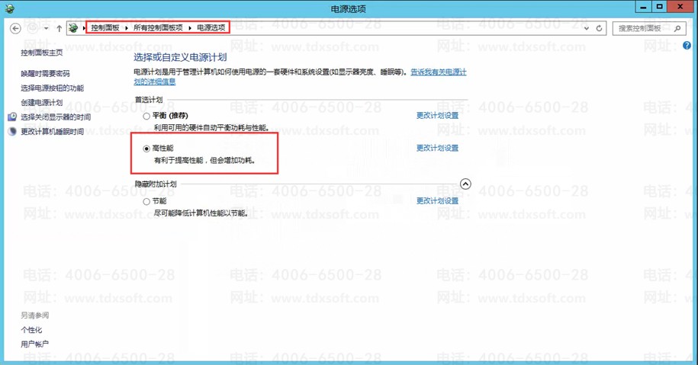698x365 pixels.
Task: Open 更改计划设置 link for 高性能 plan
Action: (x=437, y=149)
